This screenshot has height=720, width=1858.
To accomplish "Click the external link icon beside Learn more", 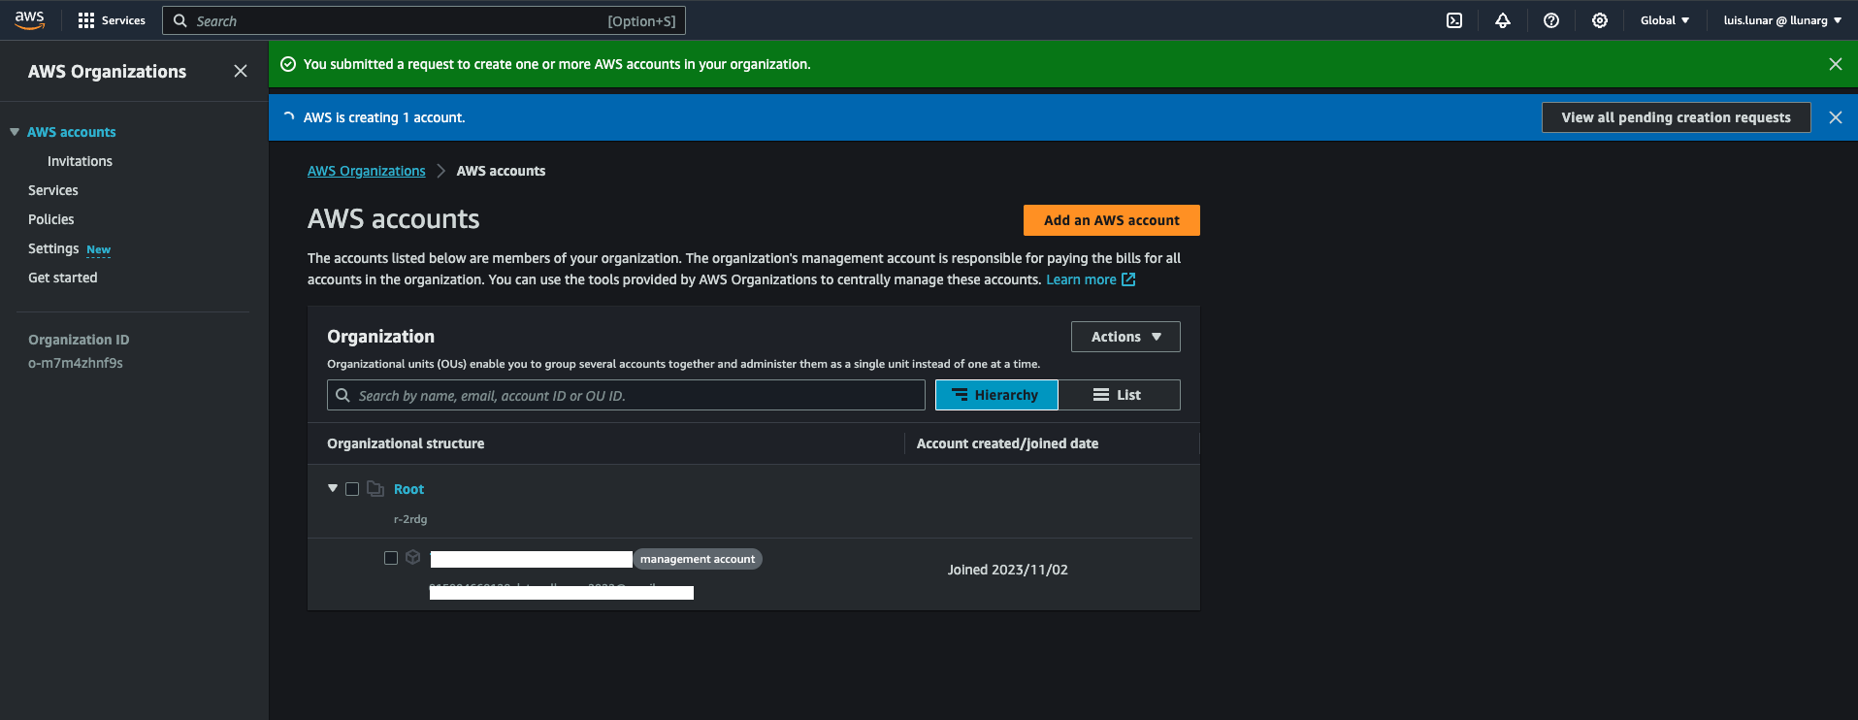I will click(1128, 279).
